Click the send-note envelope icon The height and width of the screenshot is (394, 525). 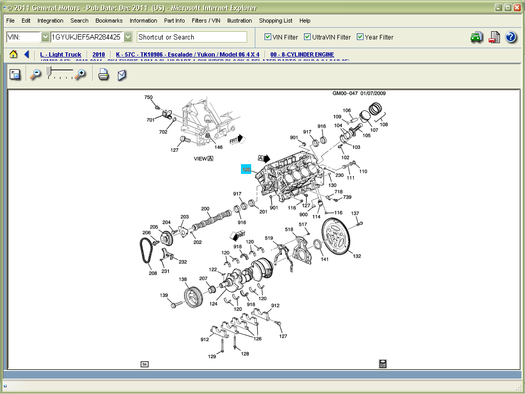pyautogui.click(x=122, y=75)
